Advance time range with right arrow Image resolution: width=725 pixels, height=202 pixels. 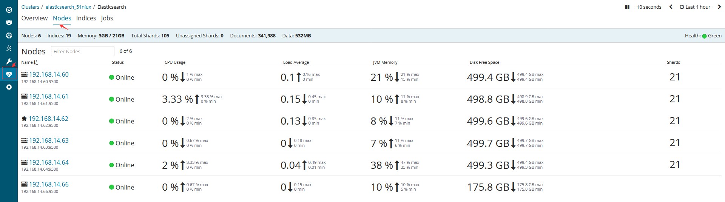pos(719,7)
